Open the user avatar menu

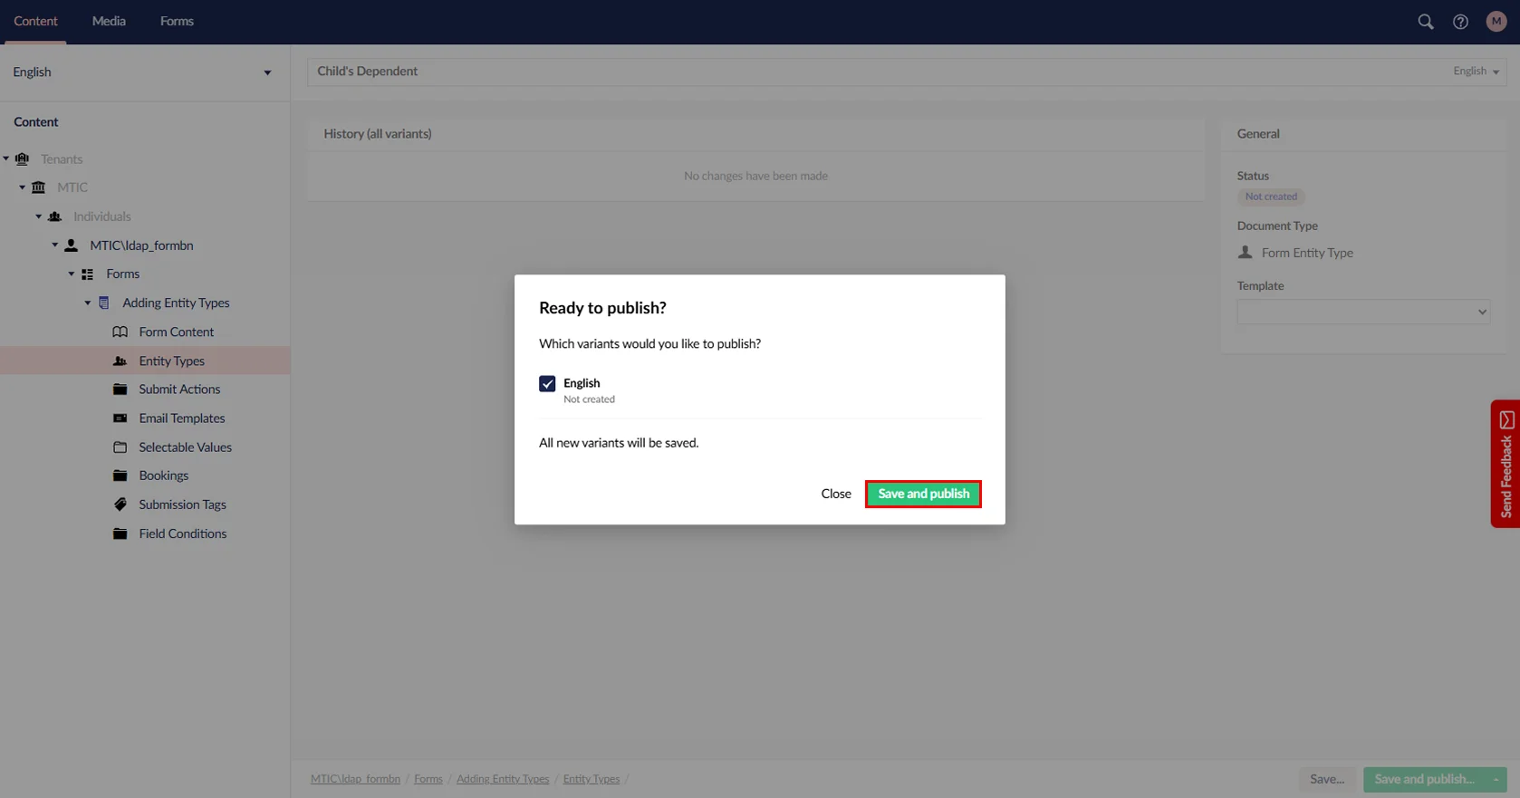1496,22
